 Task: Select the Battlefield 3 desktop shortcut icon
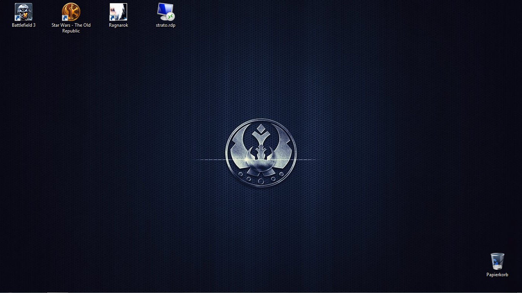(24, 12)
